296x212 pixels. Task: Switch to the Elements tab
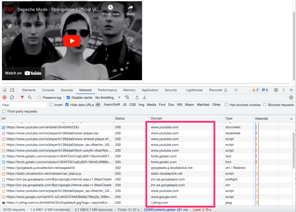coord(29,90)
